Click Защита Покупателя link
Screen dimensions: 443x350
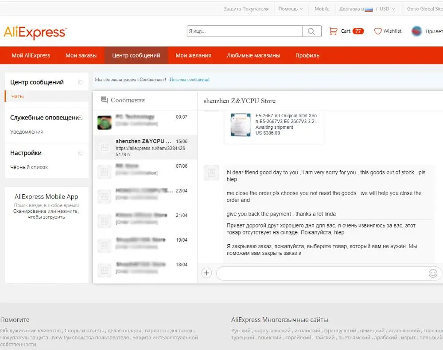coord(246,9)
